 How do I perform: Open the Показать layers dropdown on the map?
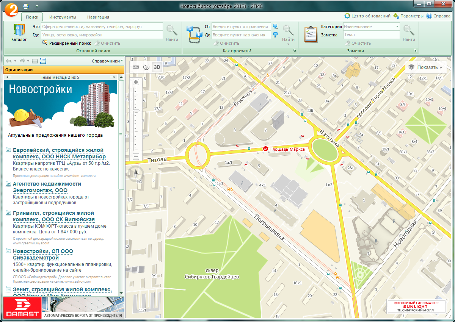coord(426,67)
